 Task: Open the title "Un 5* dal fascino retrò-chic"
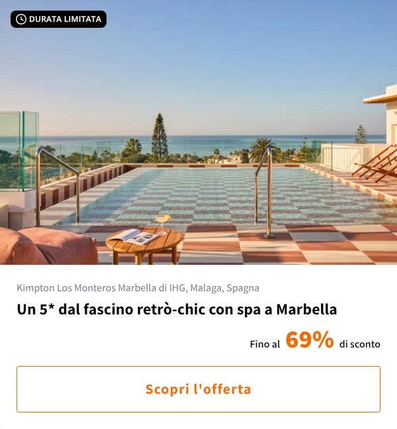tap(177, 309)
